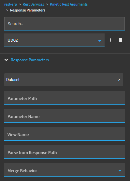The height and width of the screenshot is (181, 130).
Task: Click the Parse from Response Path field
Action: (65, 152)
